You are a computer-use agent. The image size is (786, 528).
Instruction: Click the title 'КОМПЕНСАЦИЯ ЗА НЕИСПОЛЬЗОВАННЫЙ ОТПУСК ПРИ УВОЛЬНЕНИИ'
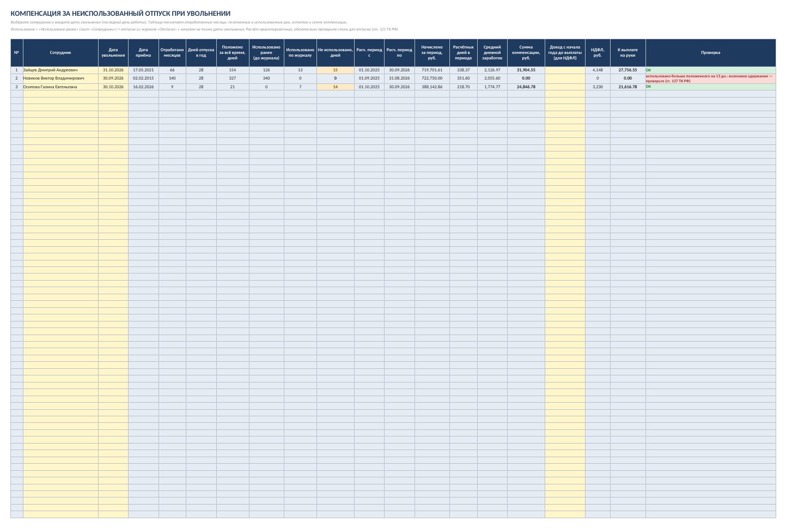point(120,13)
